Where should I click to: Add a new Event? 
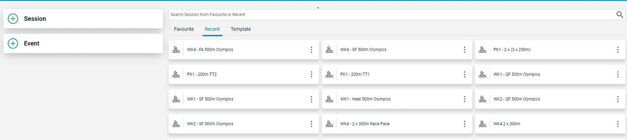coord(83,44)
